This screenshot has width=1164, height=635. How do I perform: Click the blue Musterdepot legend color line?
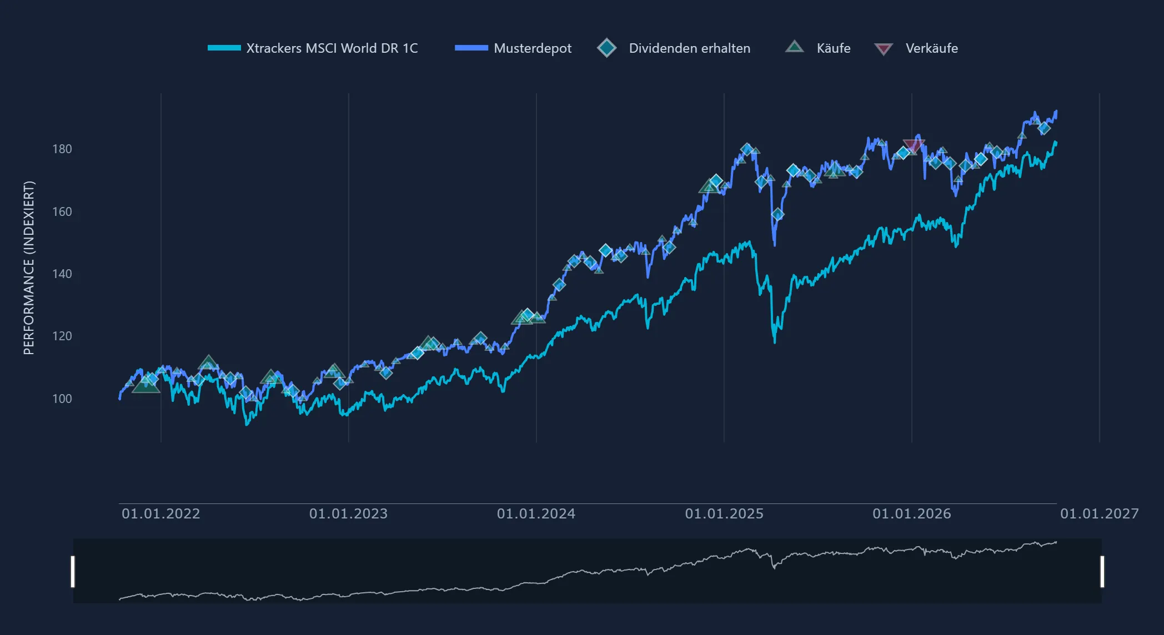[x=471, y=48]
